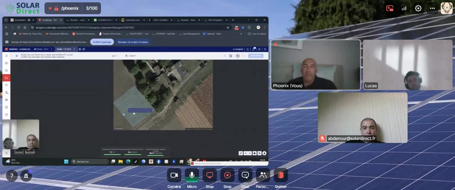Add a new design with plus circle
The height and width of the screenshot is (190, 455).
click(x=80, y=49)
